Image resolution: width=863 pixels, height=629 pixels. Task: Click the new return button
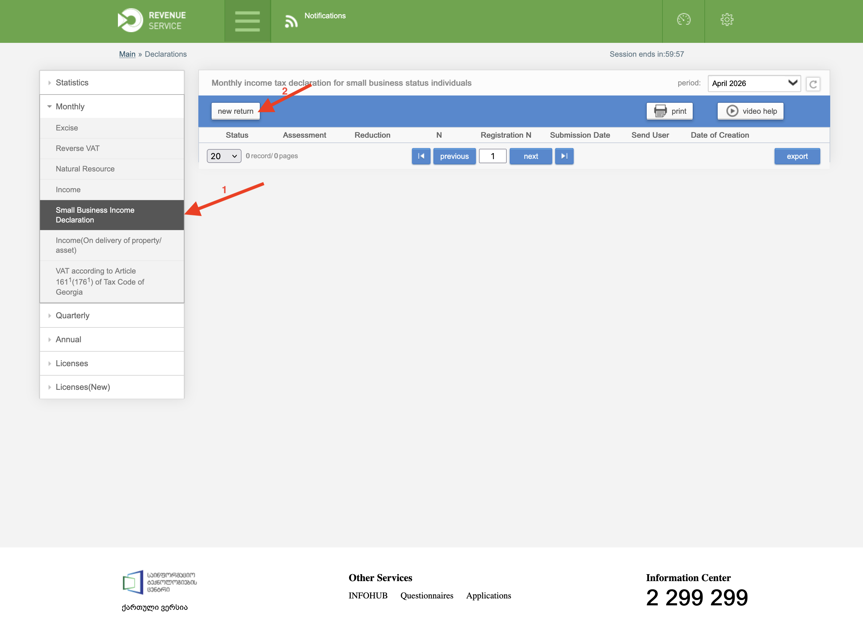[x=236, y=111]
